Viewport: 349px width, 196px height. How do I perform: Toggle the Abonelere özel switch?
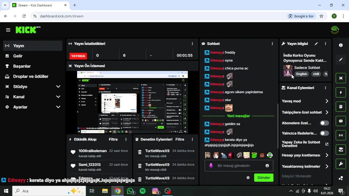pyautogui.click(x=324, y=123)
